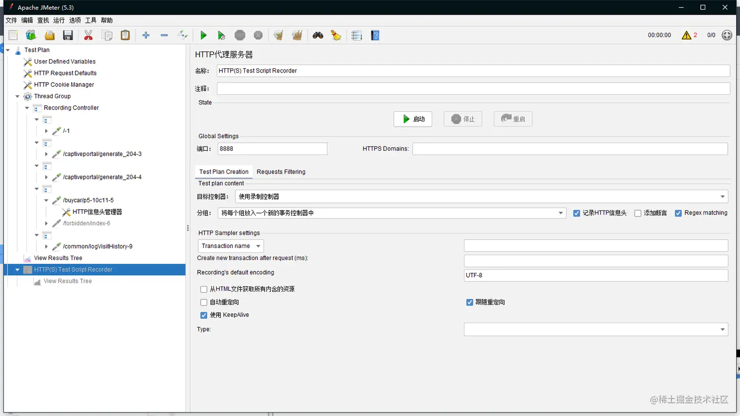The height and width of the screenshot is (416, 740).
Task: Click the grey Stop icon
Action: (x=240, y=35)
